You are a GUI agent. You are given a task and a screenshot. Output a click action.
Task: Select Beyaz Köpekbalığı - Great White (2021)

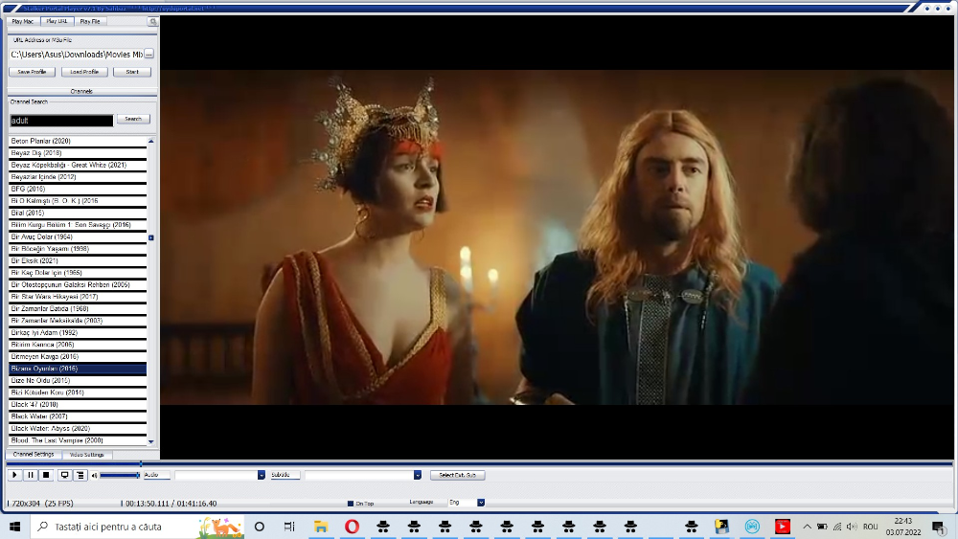coord(78,165)
